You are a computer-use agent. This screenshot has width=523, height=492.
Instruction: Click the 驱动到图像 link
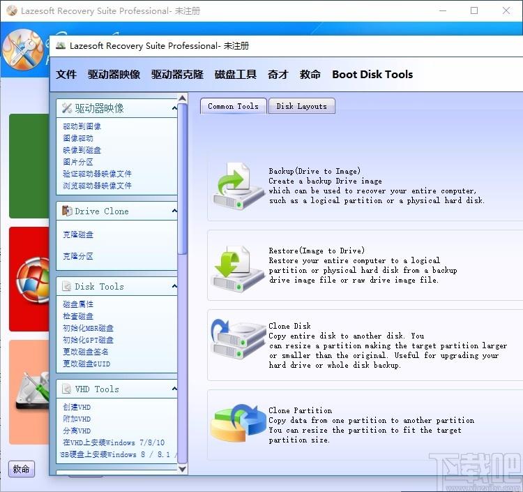(x=82, y=126)
